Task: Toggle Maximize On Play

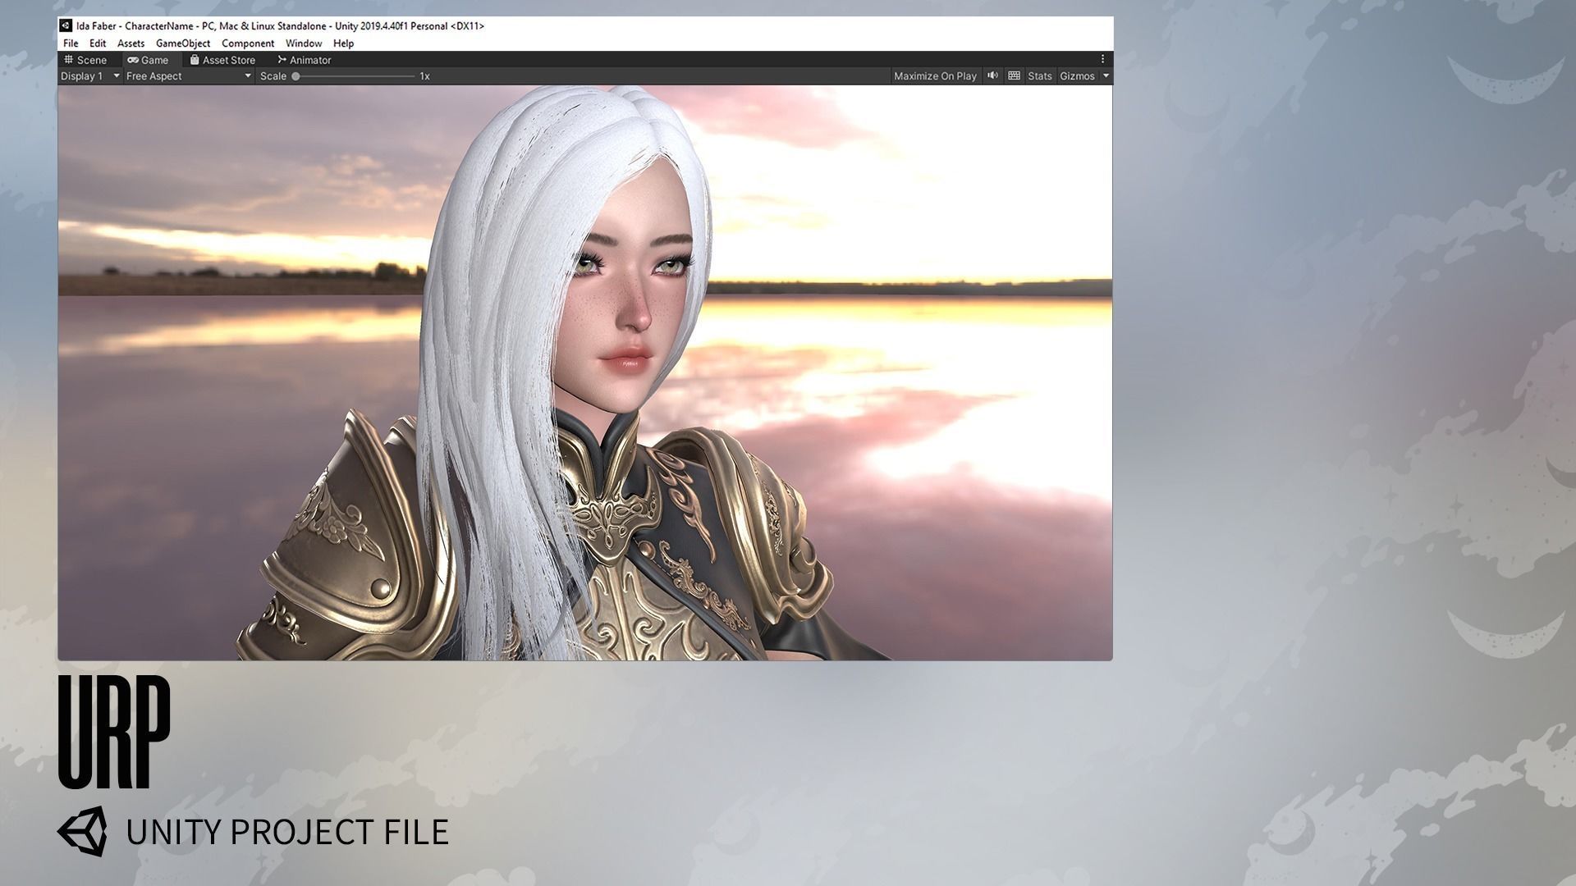Action: (x=935, y=75)
